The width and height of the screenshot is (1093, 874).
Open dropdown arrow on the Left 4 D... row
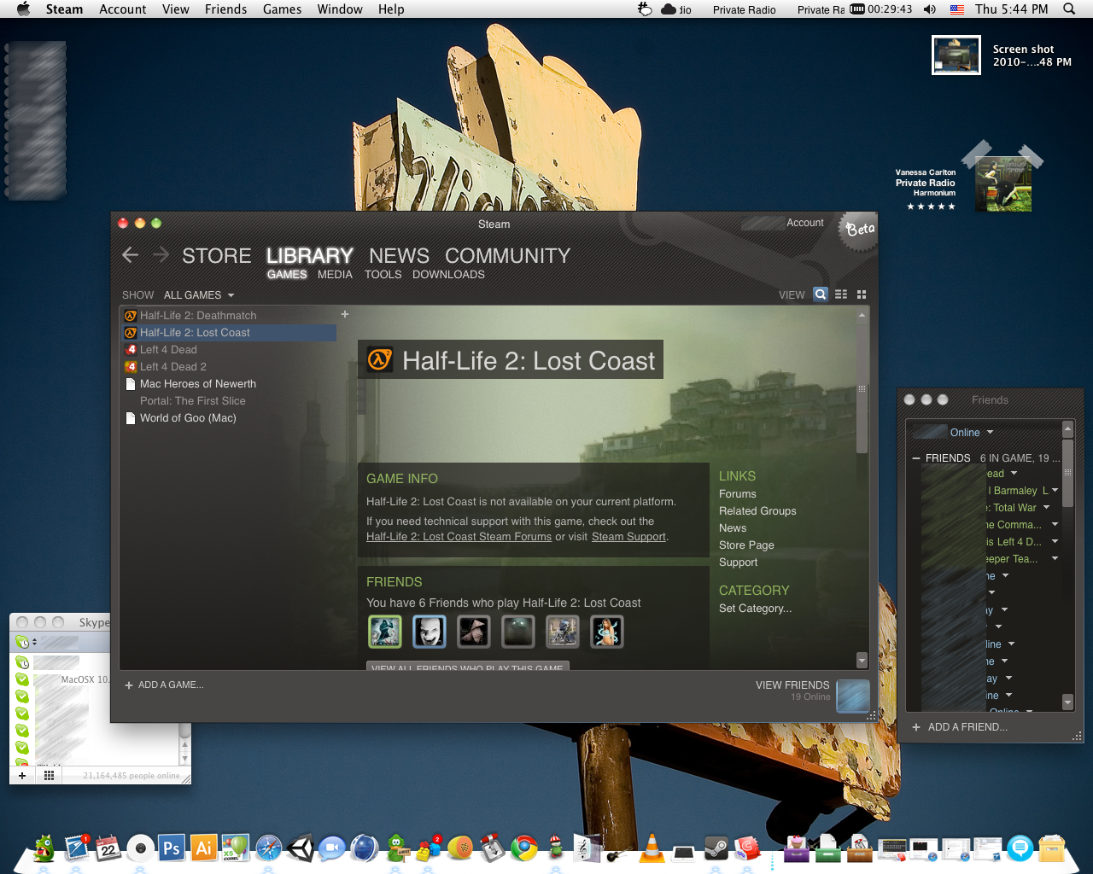(x=1055, y=541)
